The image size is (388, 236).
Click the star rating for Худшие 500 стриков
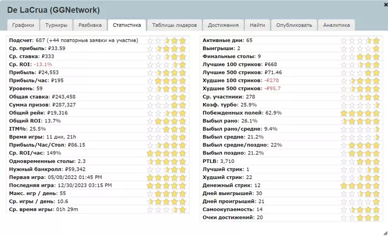360,89
